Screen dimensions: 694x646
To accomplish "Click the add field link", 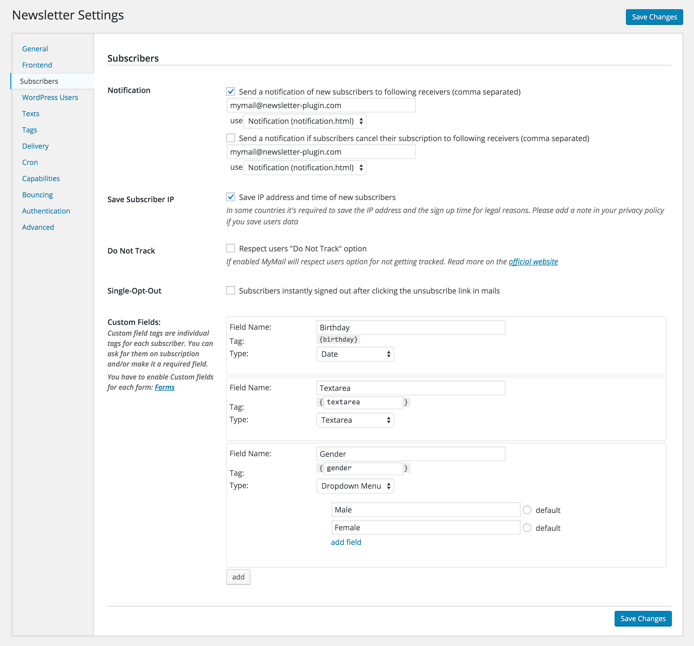I will pos(346,542).
